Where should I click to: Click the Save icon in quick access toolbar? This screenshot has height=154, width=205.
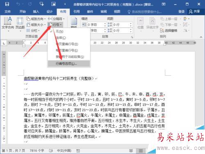(x=7, y=4)
